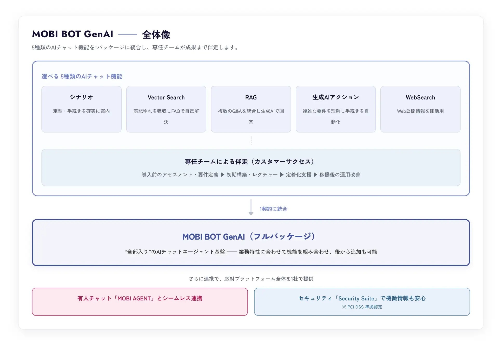The width and height of the screenshot is (502, 350).
Task: Click the 有人チャット MOBI AGENT box
Action: [140, 302]
